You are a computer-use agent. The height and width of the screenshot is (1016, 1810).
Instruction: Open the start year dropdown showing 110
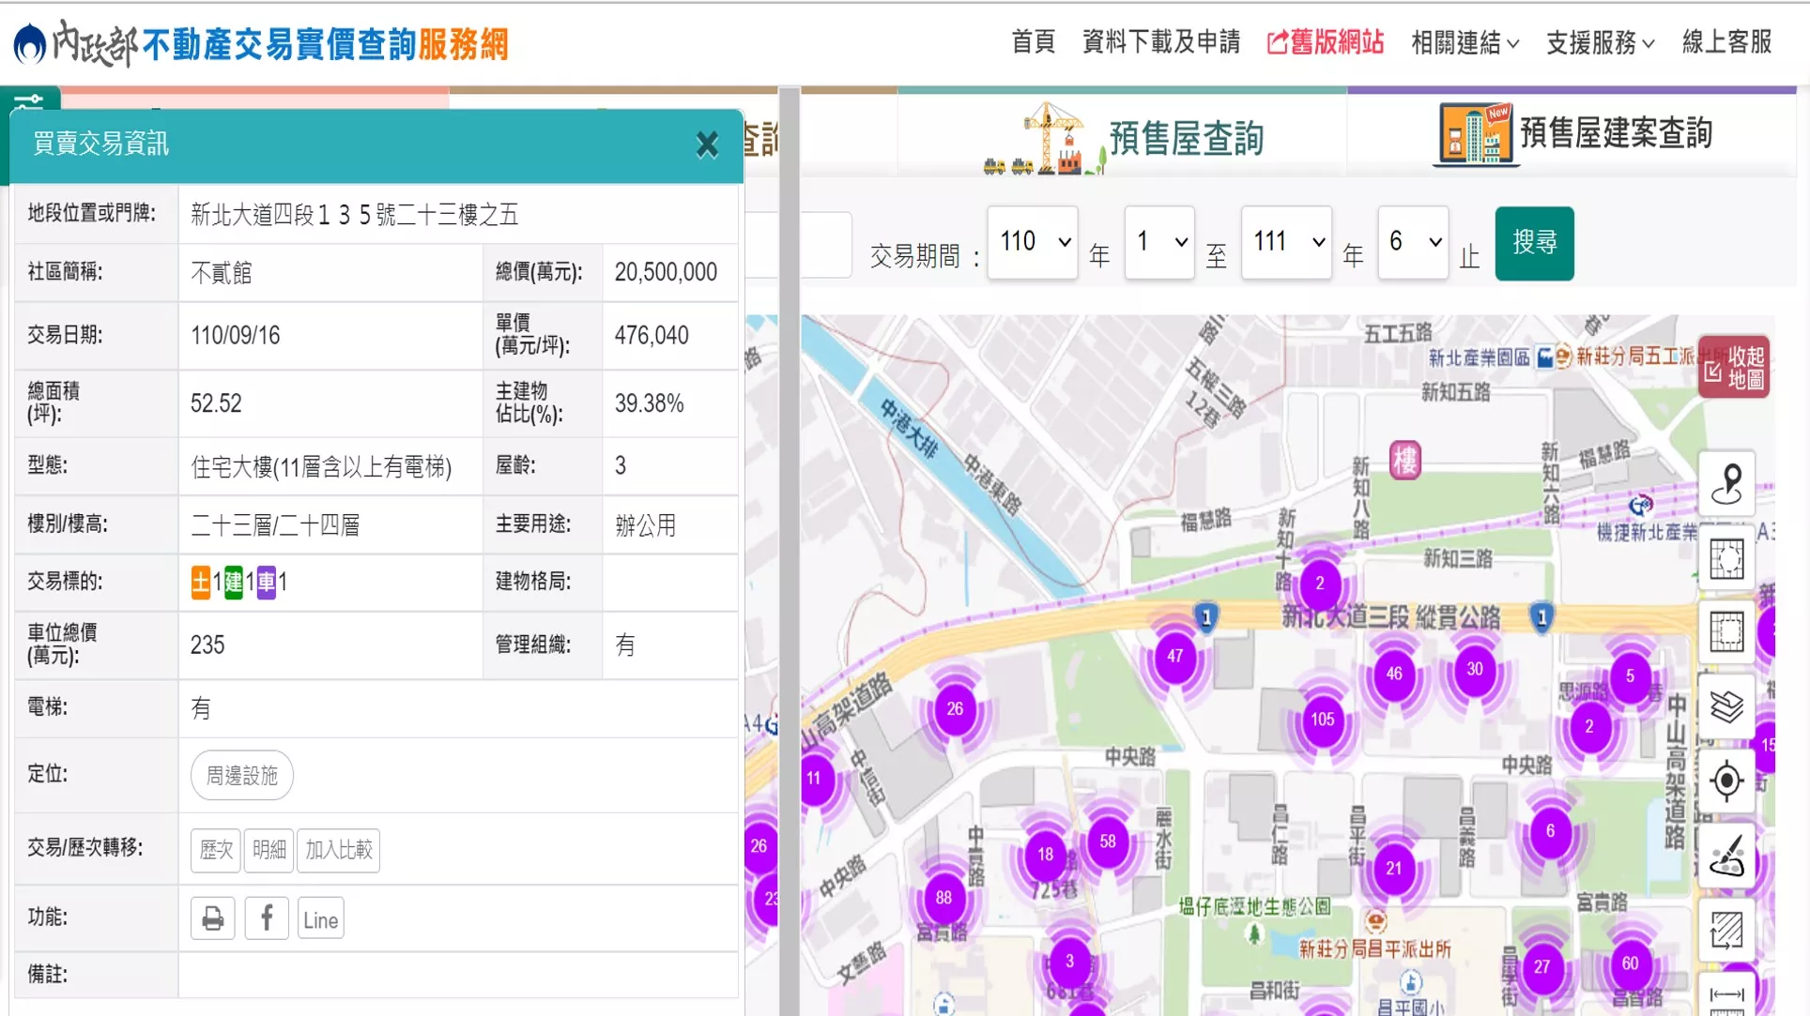(x=1033, y=243)
